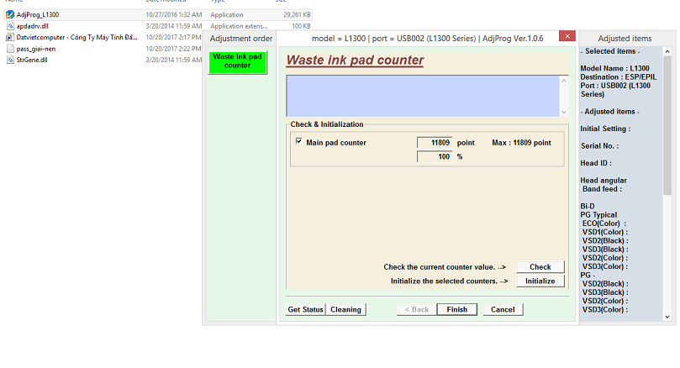Click the 'VSD1(Color) :' line
Viewport: 680px width, 368px height.
[605, 233]
